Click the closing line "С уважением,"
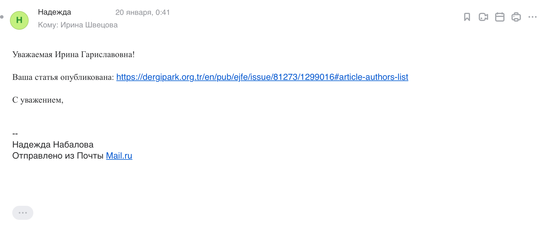546x230 pixels. pyautogui.click(x=38, y=100)
